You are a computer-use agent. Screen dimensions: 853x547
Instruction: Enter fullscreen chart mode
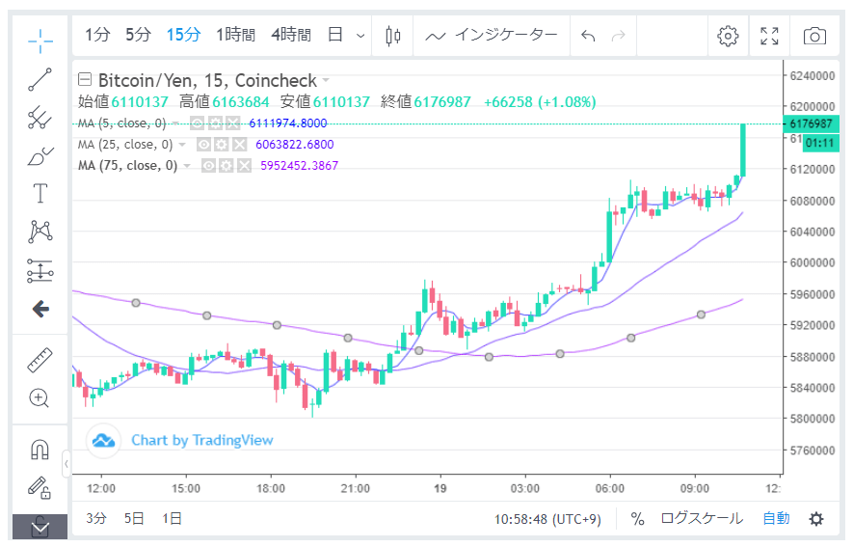pyautogui.click(x=769, y=36)
